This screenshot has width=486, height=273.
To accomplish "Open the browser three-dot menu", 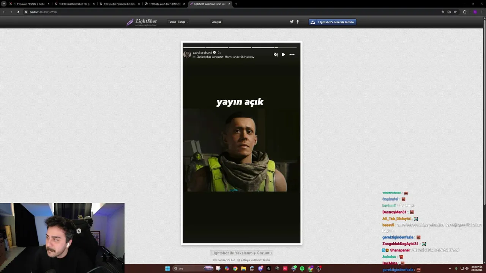I will pos(482,12).
